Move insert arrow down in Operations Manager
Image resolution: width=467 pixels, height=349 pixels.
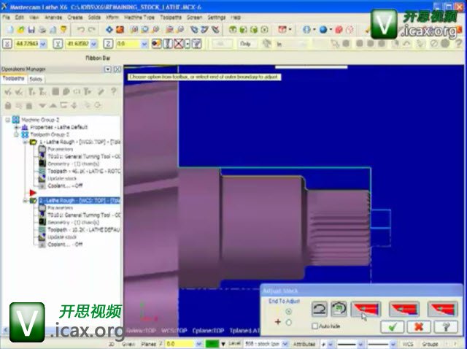[x=42, y=105]
